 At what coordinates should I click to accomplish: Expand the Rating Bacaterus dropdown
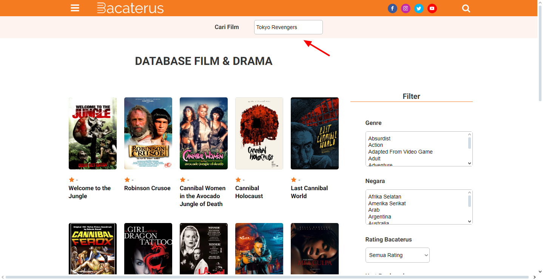pyautogui.click(x=397, y=255)
